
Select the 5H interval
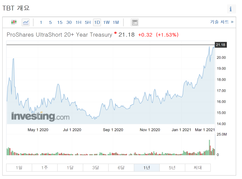point(88,22)
